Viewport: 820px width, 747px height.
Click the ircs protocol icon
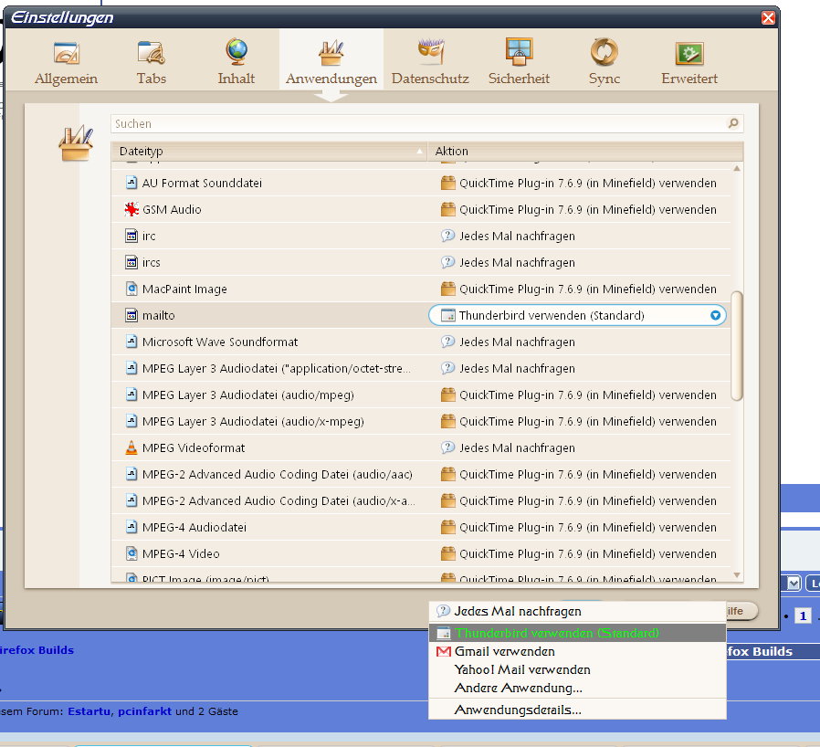tap(131, 262)
